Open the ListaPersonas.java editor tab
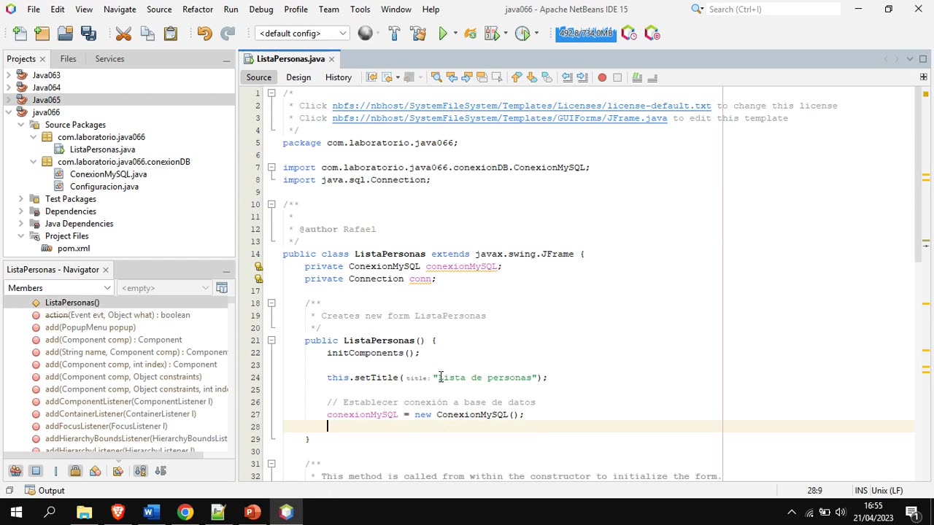The width and height of the screenshot is (934, 525). pyautogui.click(x=290, y=58)
